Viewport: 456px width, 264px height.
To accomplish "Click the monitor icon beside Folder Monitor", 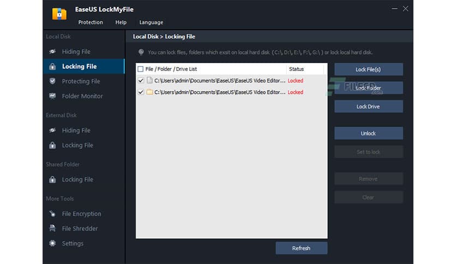I will pyautogui.click(x=52, y=96).
